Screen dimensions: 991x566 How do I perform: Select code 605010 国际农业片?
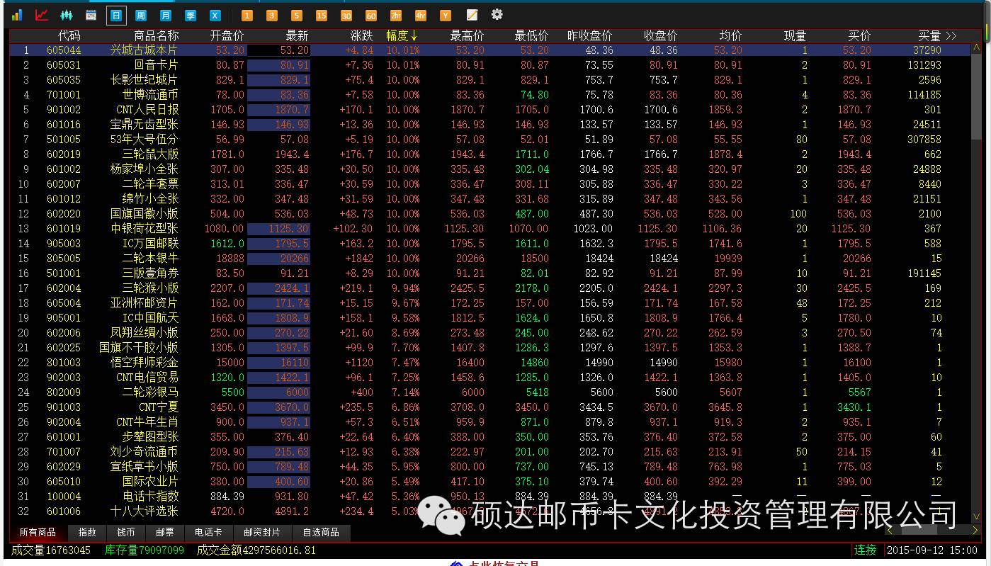pyautogui.click(x=64, y=482)
